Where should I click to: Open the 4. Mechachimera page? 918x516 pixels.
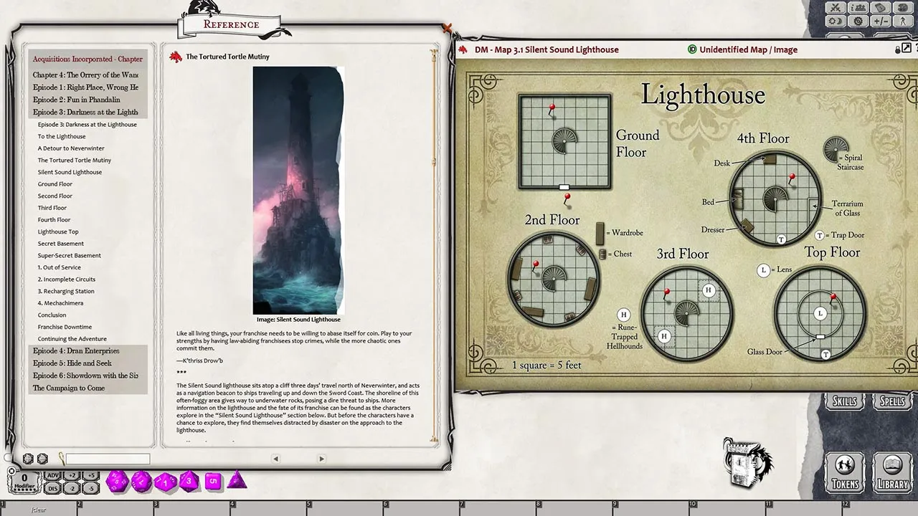[x=60, y=303]
